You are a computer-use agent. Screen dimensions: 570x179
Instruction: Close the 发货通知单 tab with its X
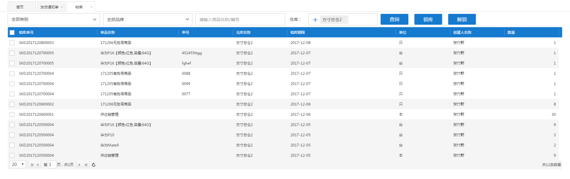[x=62, y=7]
